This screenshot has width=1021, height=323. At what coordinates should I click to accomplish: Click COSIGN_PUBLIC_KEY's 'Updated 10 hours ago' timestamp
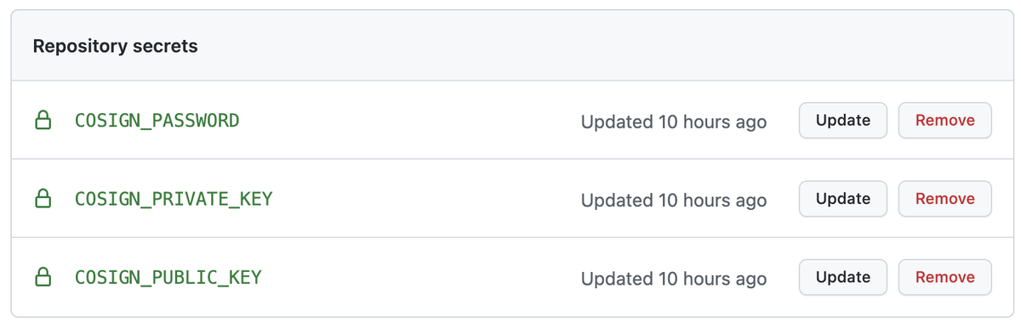coord(674,278)
